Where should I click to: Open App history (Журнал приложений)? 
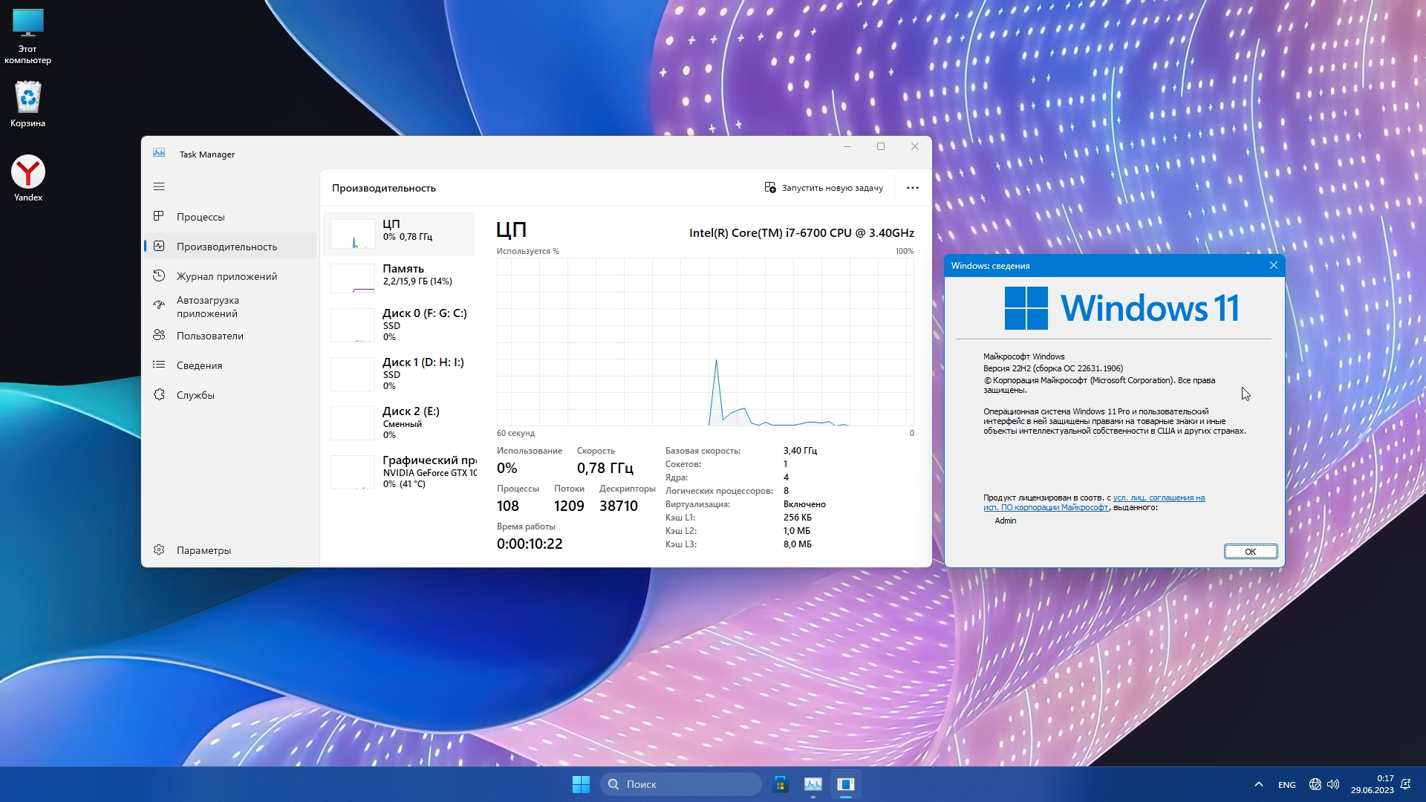tap(227, 276)
